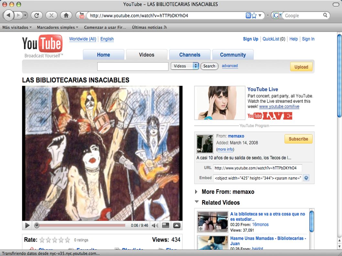The image size is (342, 256).
Task: Click the YouTube Live promo thumbnail
Action: (219, 103)
